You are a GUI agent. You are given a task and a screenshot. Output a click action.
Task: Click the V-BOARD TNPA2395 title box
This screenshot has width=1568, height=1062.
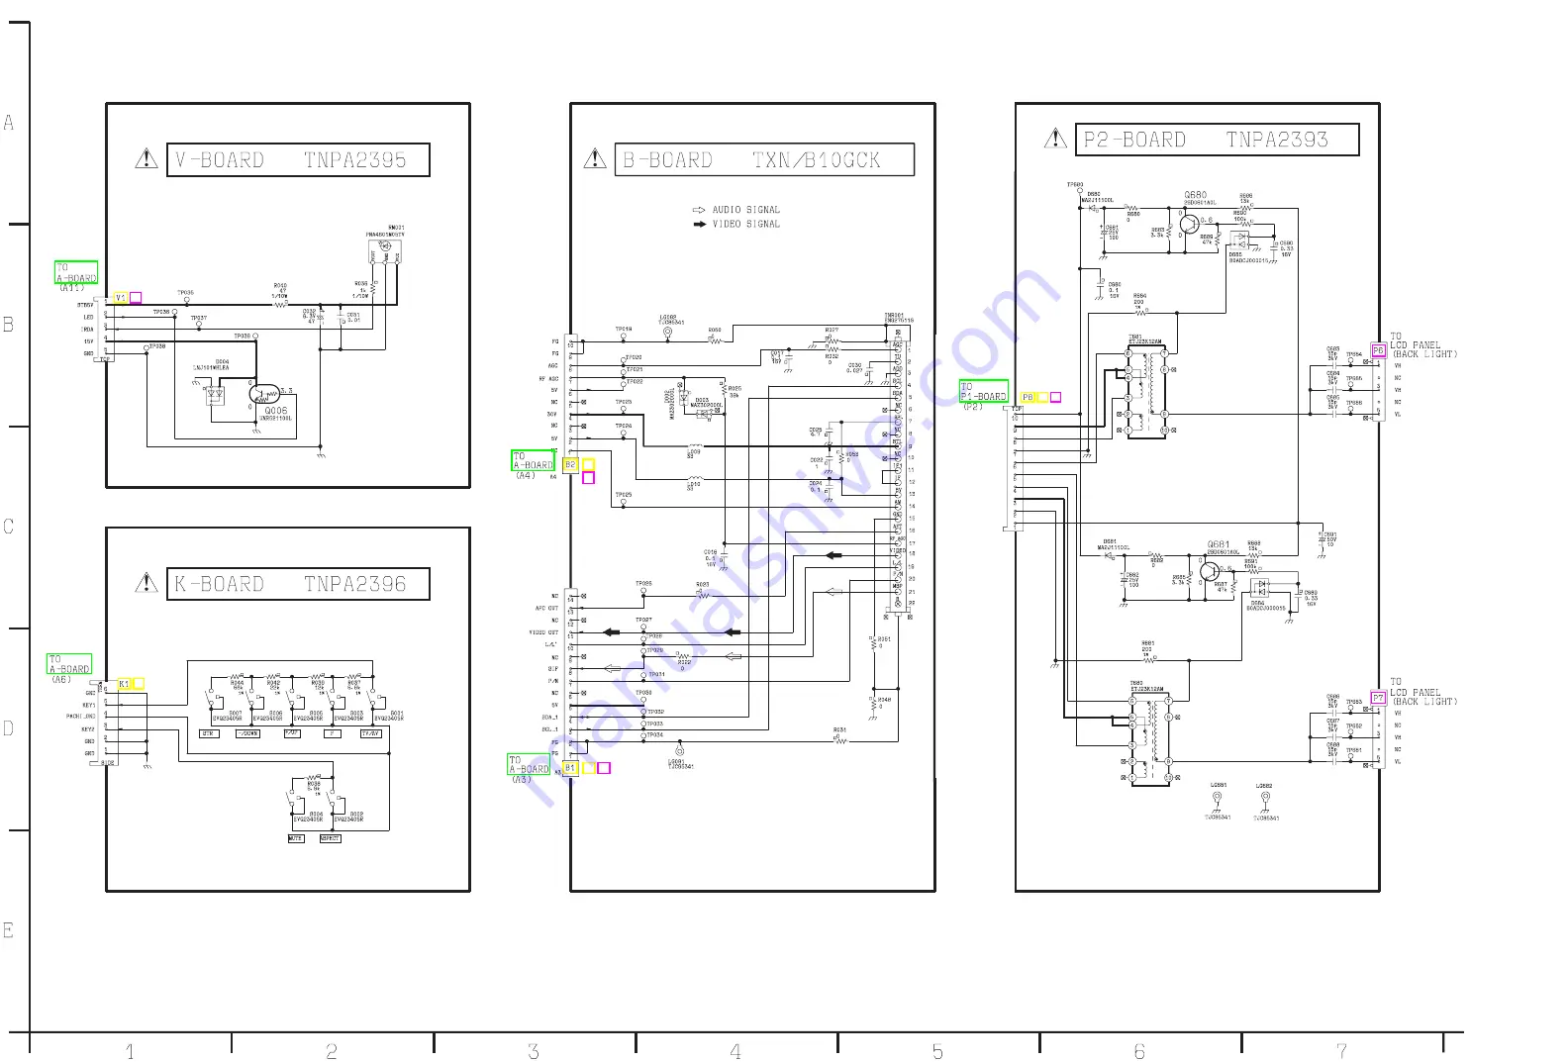pos(298,159)
